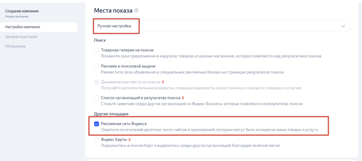Uncheck Рекламная сеть Яндекса checkbox
The height and width of the screenshot is (161, 362).
[x=97, y=124]
